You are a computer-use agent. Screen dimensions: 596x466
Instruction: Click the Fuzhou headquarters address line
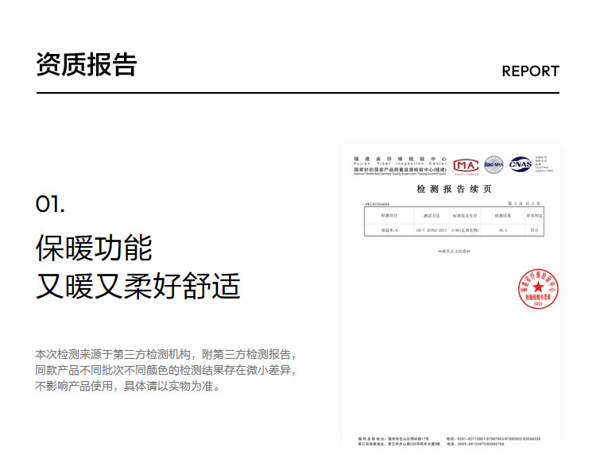pyautogui.click(x=393, y=438)
